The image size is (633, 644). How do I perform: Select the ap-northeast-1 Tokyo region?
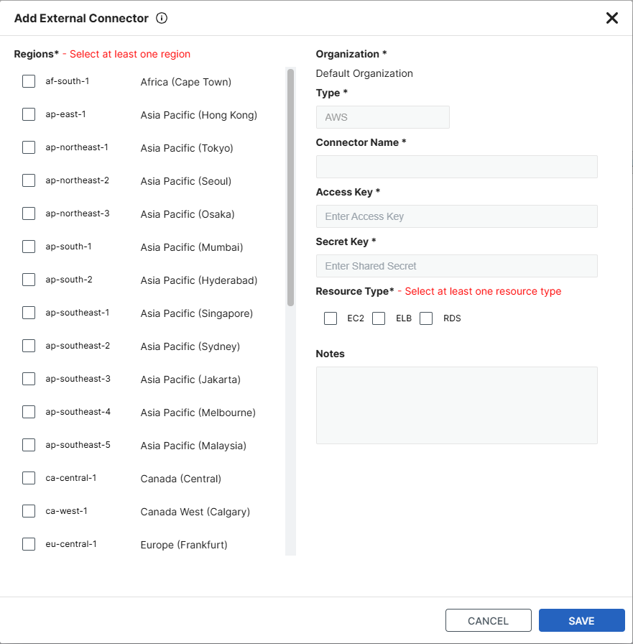tap(28, 147)
